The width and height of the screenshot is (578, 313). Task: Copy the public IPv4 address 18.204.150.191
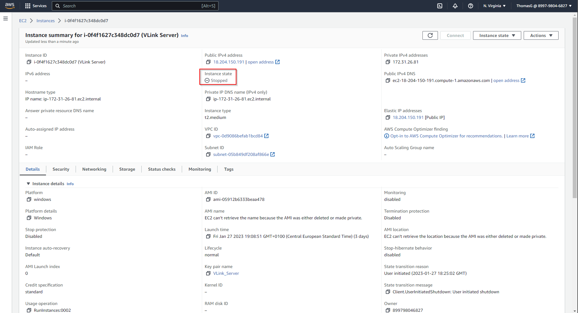pos(208,62)
